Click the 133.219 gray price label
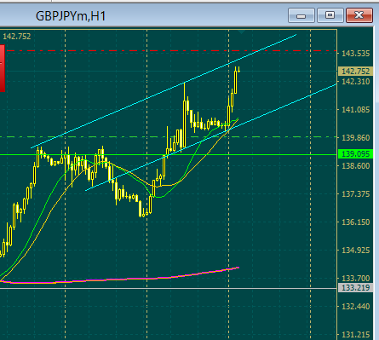Screen dimensions: 379x340 click(356, 288)
